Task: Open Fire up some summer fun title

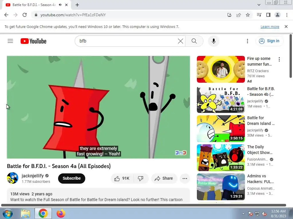Action: pyautogui.click(x=259, y=61)
